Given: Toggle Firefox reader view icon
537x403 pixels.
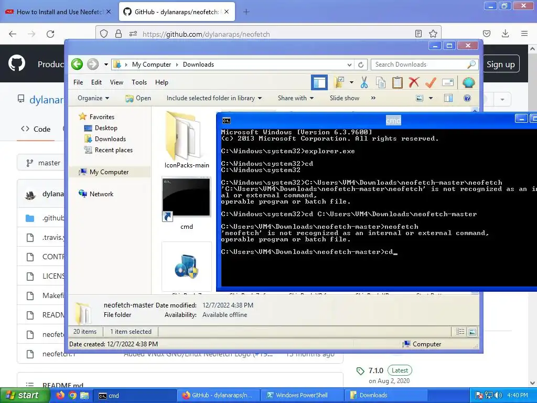Looking at the screenshot, I should coord(418,34).
